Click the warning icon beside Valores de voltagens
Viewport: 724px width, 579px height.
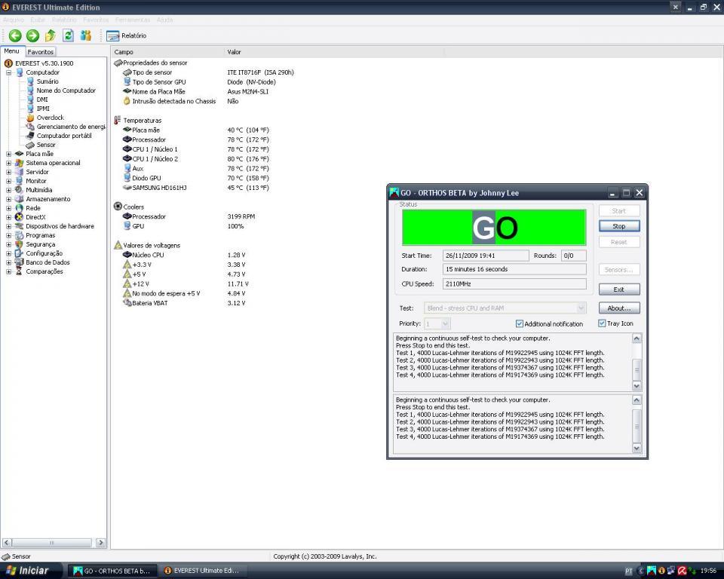(x=118, y=245)
